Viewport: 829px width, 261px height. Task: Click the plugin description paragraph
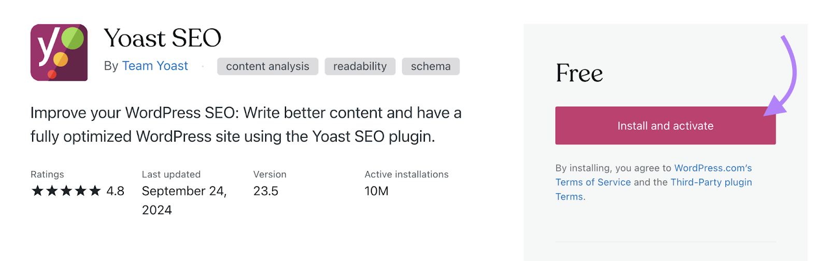[x=246, y=125]
